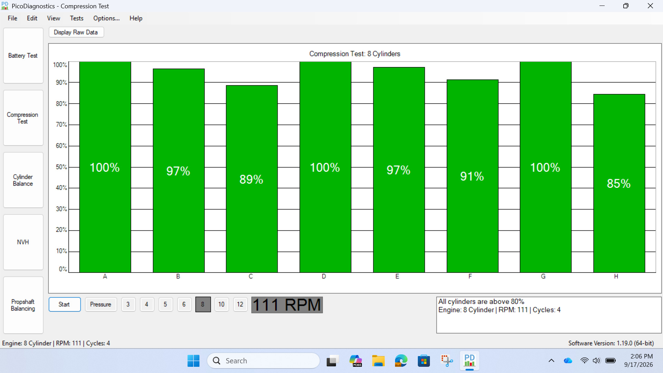Open the Help menu
Image resolution: width=663 pixels, height=373 pixels.
[136, 18]
